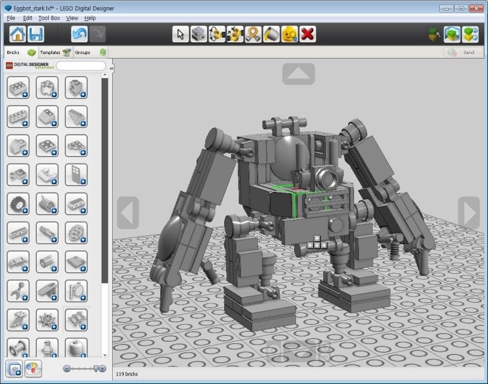The image size is (488, 384).
Task: Undo the last action
Action: coord(79,34)
